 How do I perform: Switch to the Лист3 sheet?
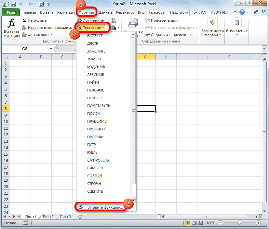tap(65, 217)
